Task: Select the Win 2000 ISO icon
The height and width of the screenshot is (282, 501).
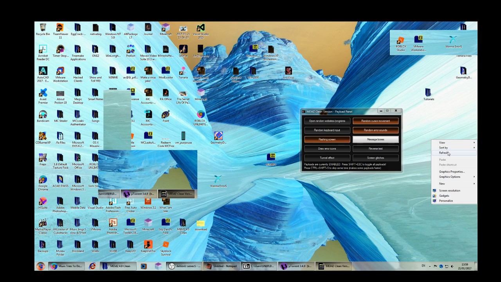Action: point(253,73)
